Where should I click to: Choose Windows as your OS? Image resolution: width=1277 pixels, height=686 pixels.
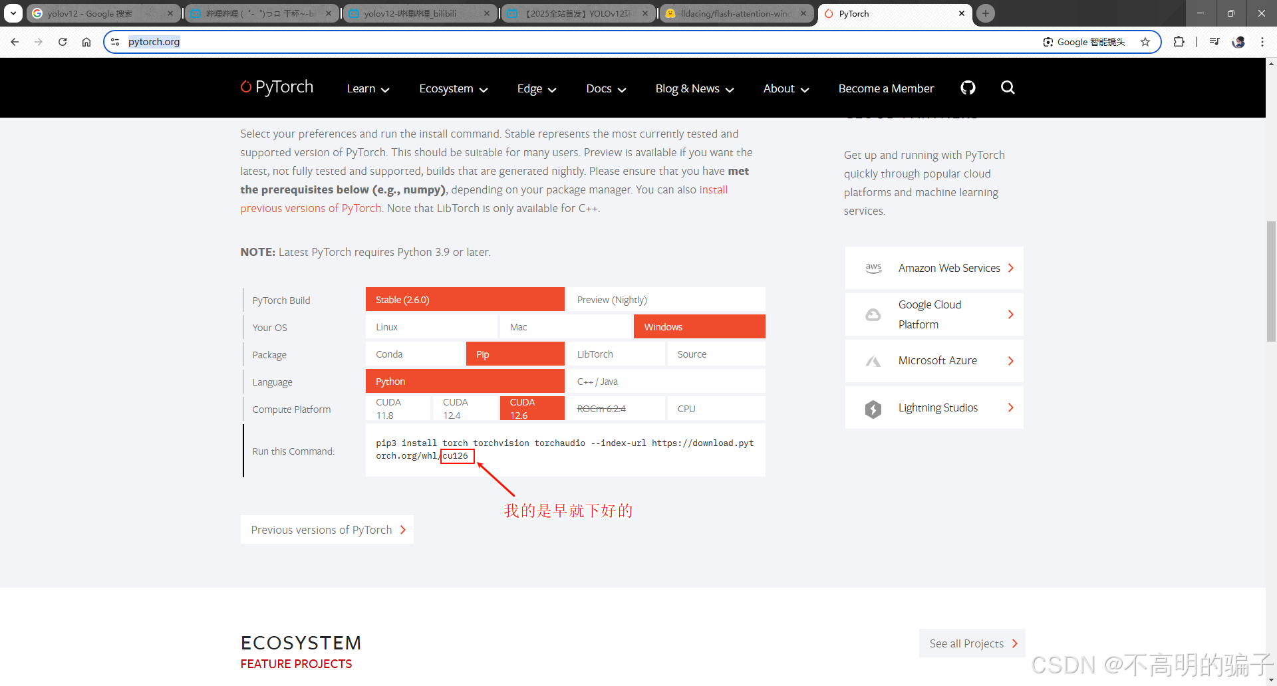coord(700,327)
